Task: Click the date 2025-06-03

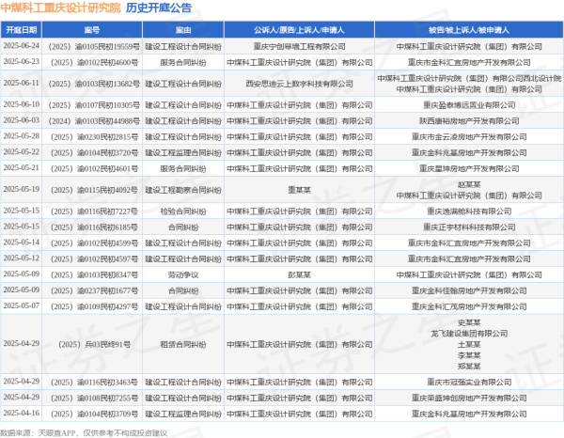Action: (x=22, y=120)
